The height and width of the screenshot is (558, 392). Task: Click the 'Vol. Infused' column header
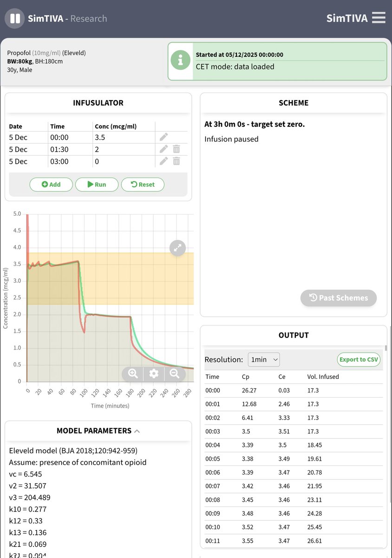click(323, 377)
